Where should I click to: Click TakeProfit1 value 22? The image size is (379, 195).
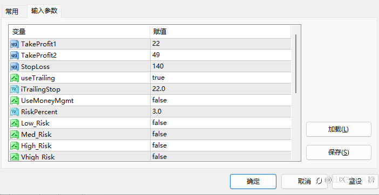(156, 44)
